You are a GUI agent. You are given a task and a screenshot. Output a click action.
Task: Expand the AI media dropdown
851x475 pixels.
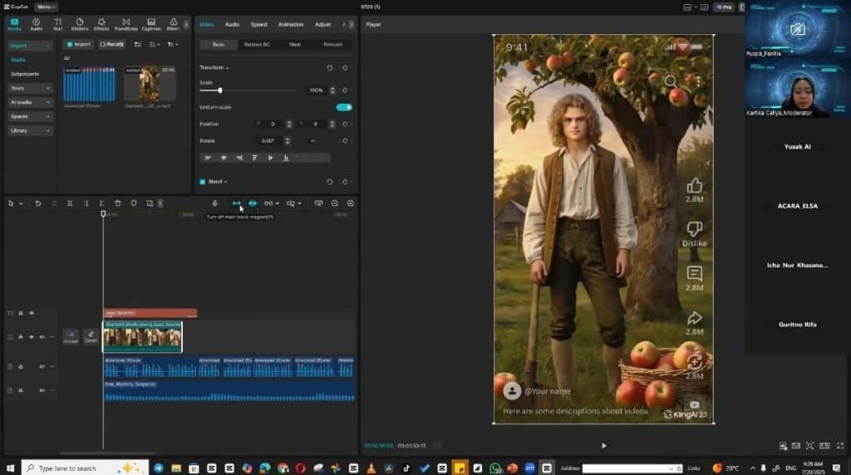31,102
